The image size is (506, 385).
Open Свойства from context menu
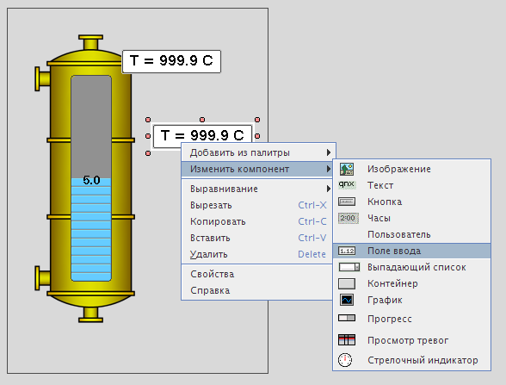pyautogui.click(x=257, y=274)
